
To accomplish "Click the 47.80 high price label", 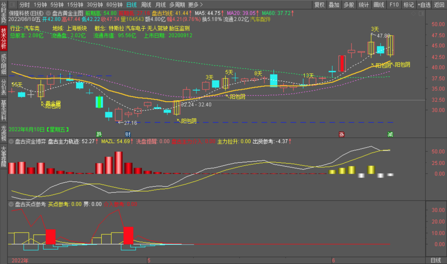I will tap(383, 36).
